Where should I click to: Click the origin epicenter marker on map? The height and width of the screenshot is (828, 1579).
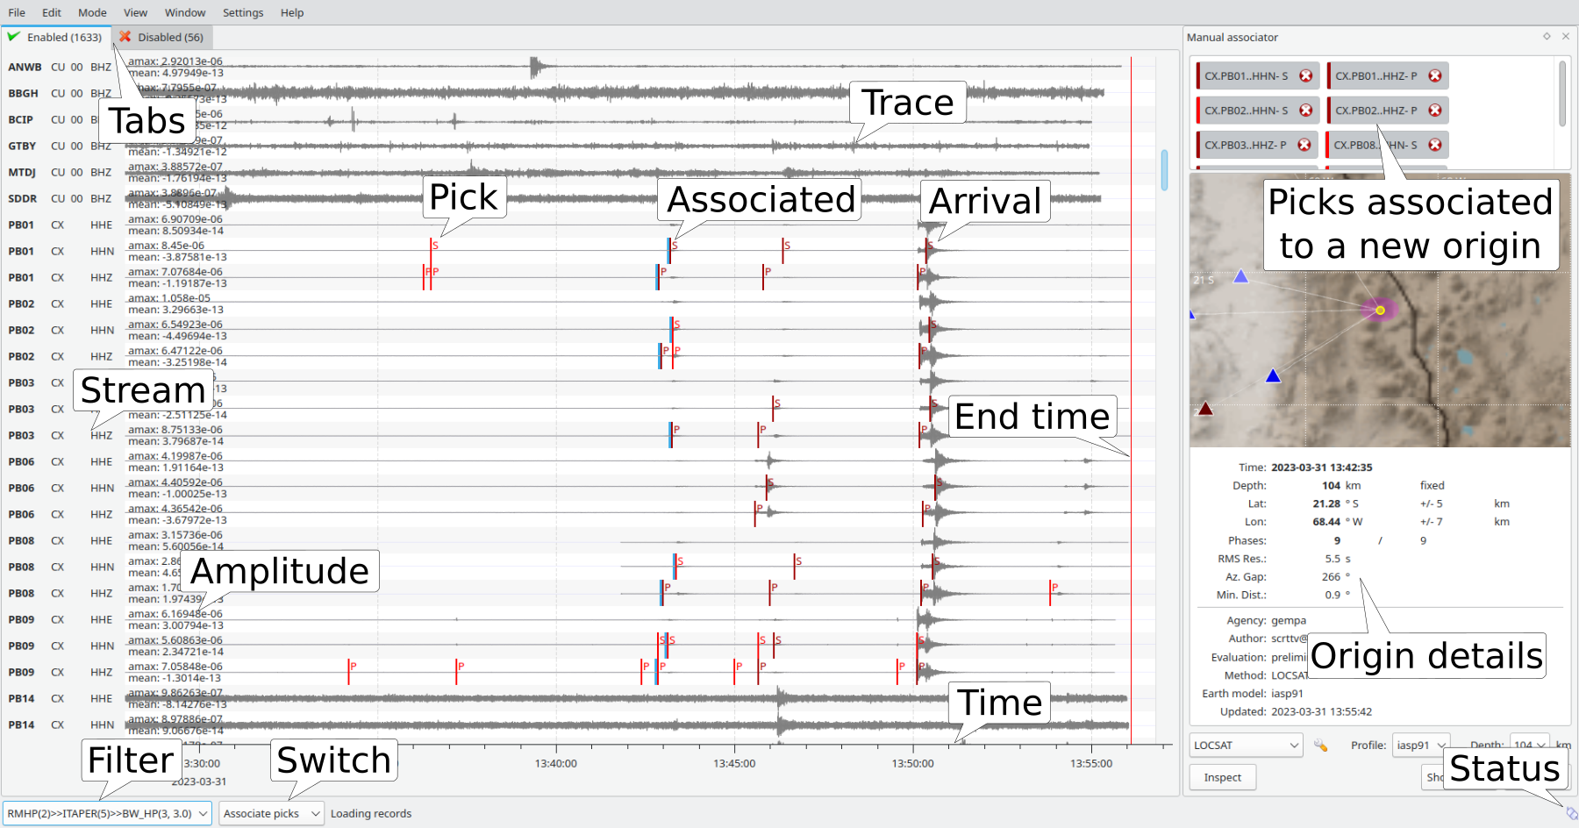[x=1380, y=310]
